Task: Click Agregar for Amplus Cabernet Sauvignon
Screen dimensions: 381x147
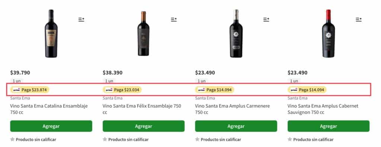Action: pos(329,126)
